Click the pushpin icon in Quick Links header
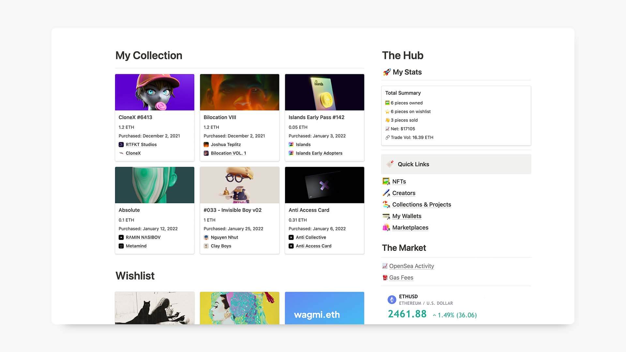The width and height of the screenshot is (626, 352). (390, 164)
